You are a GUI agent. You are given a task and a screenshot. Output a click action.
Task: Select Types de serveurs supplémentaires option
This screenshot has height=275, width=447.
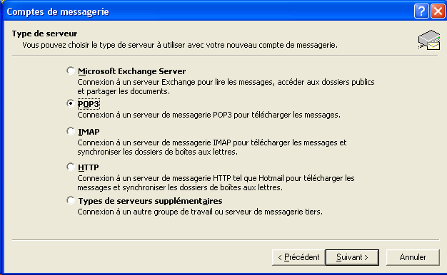pyautogui.click(x=71, y=200)
